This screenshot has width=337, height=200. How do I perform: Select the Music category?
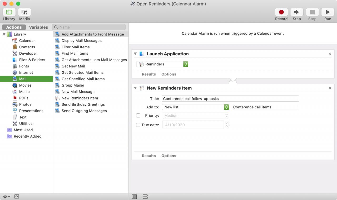click(x=26, y=92)
